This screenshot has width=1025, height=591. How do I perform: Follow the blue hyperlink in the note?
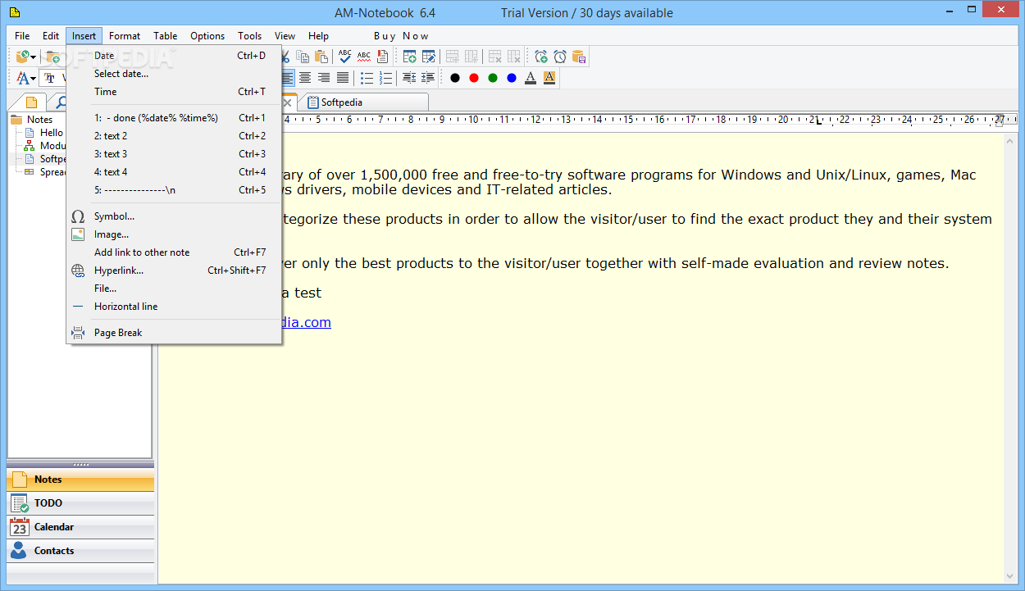(x=307, y=322)
